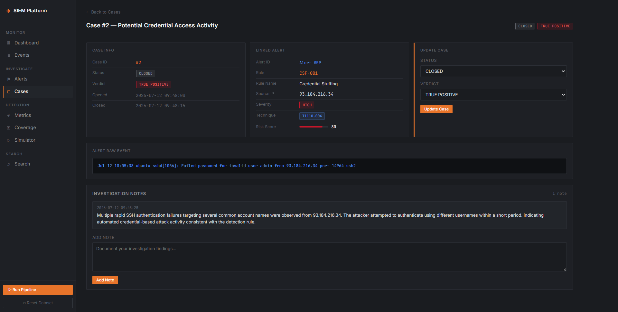Image resolution: width=618 pixels, height=312 pixels.
Task: Click the Risk Score progress bar
Action: pos(314,127)
